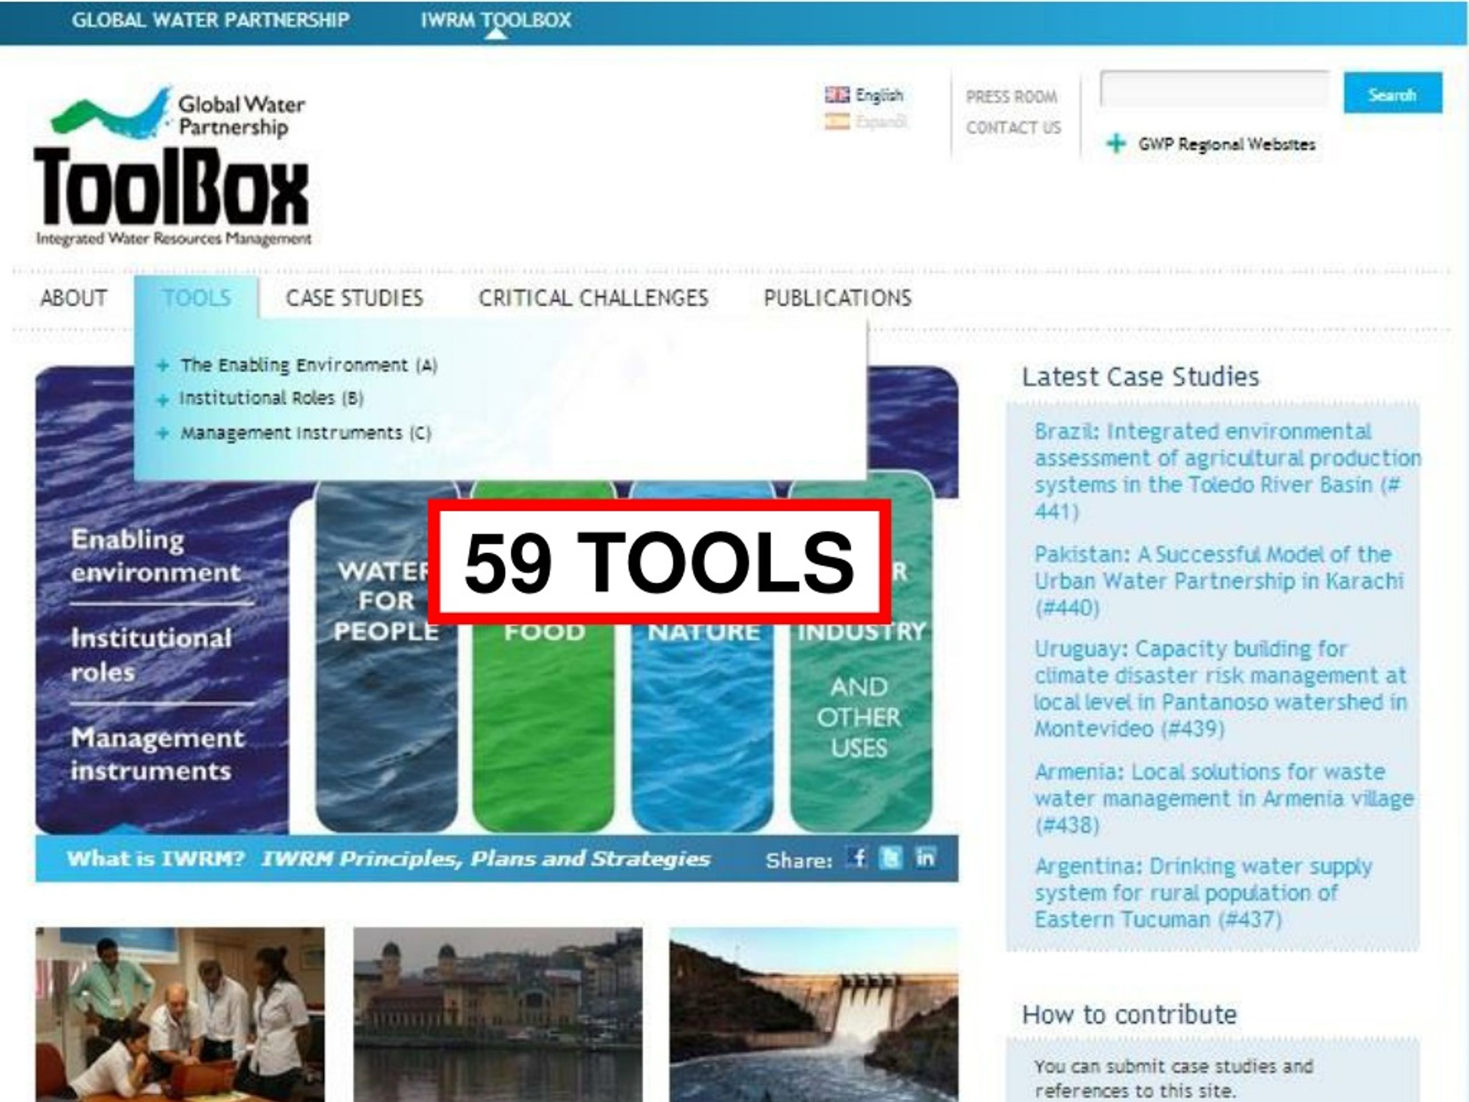Select Enabling environment in banner
Viewport: 1469px width, 1102px height.
(156, 556)
